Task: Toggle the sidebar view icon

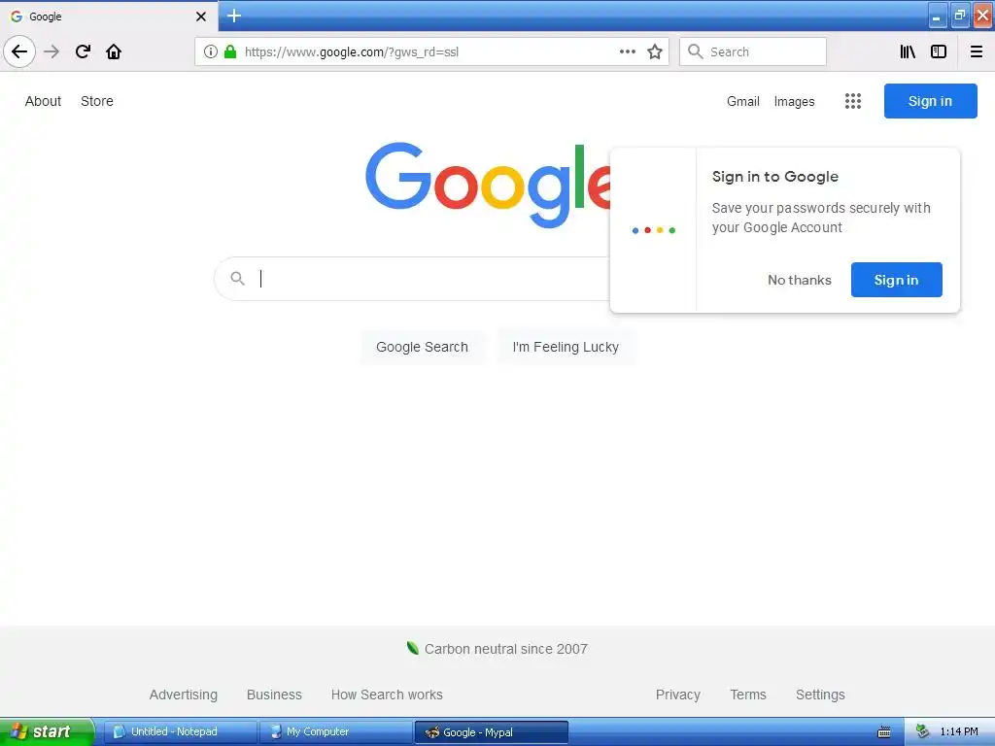Action: click(939, 51)
